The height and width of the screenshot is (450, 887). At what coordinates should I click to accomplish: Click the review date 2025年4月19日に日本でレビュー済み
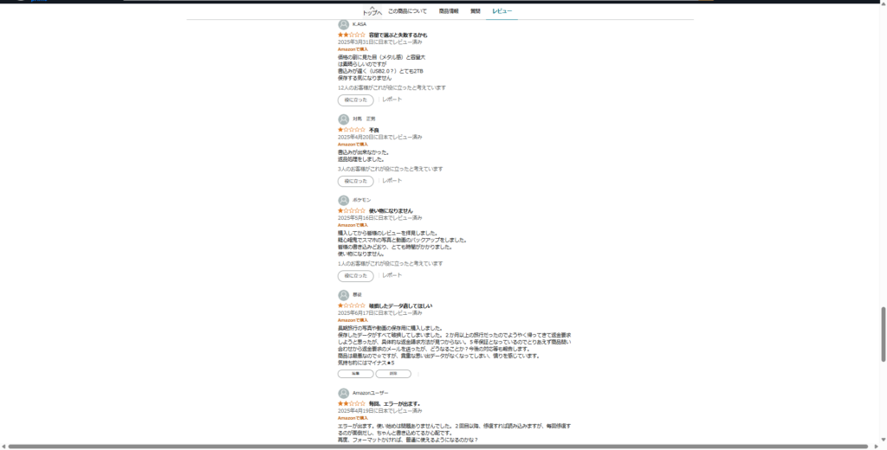click(x=379, y=410)
